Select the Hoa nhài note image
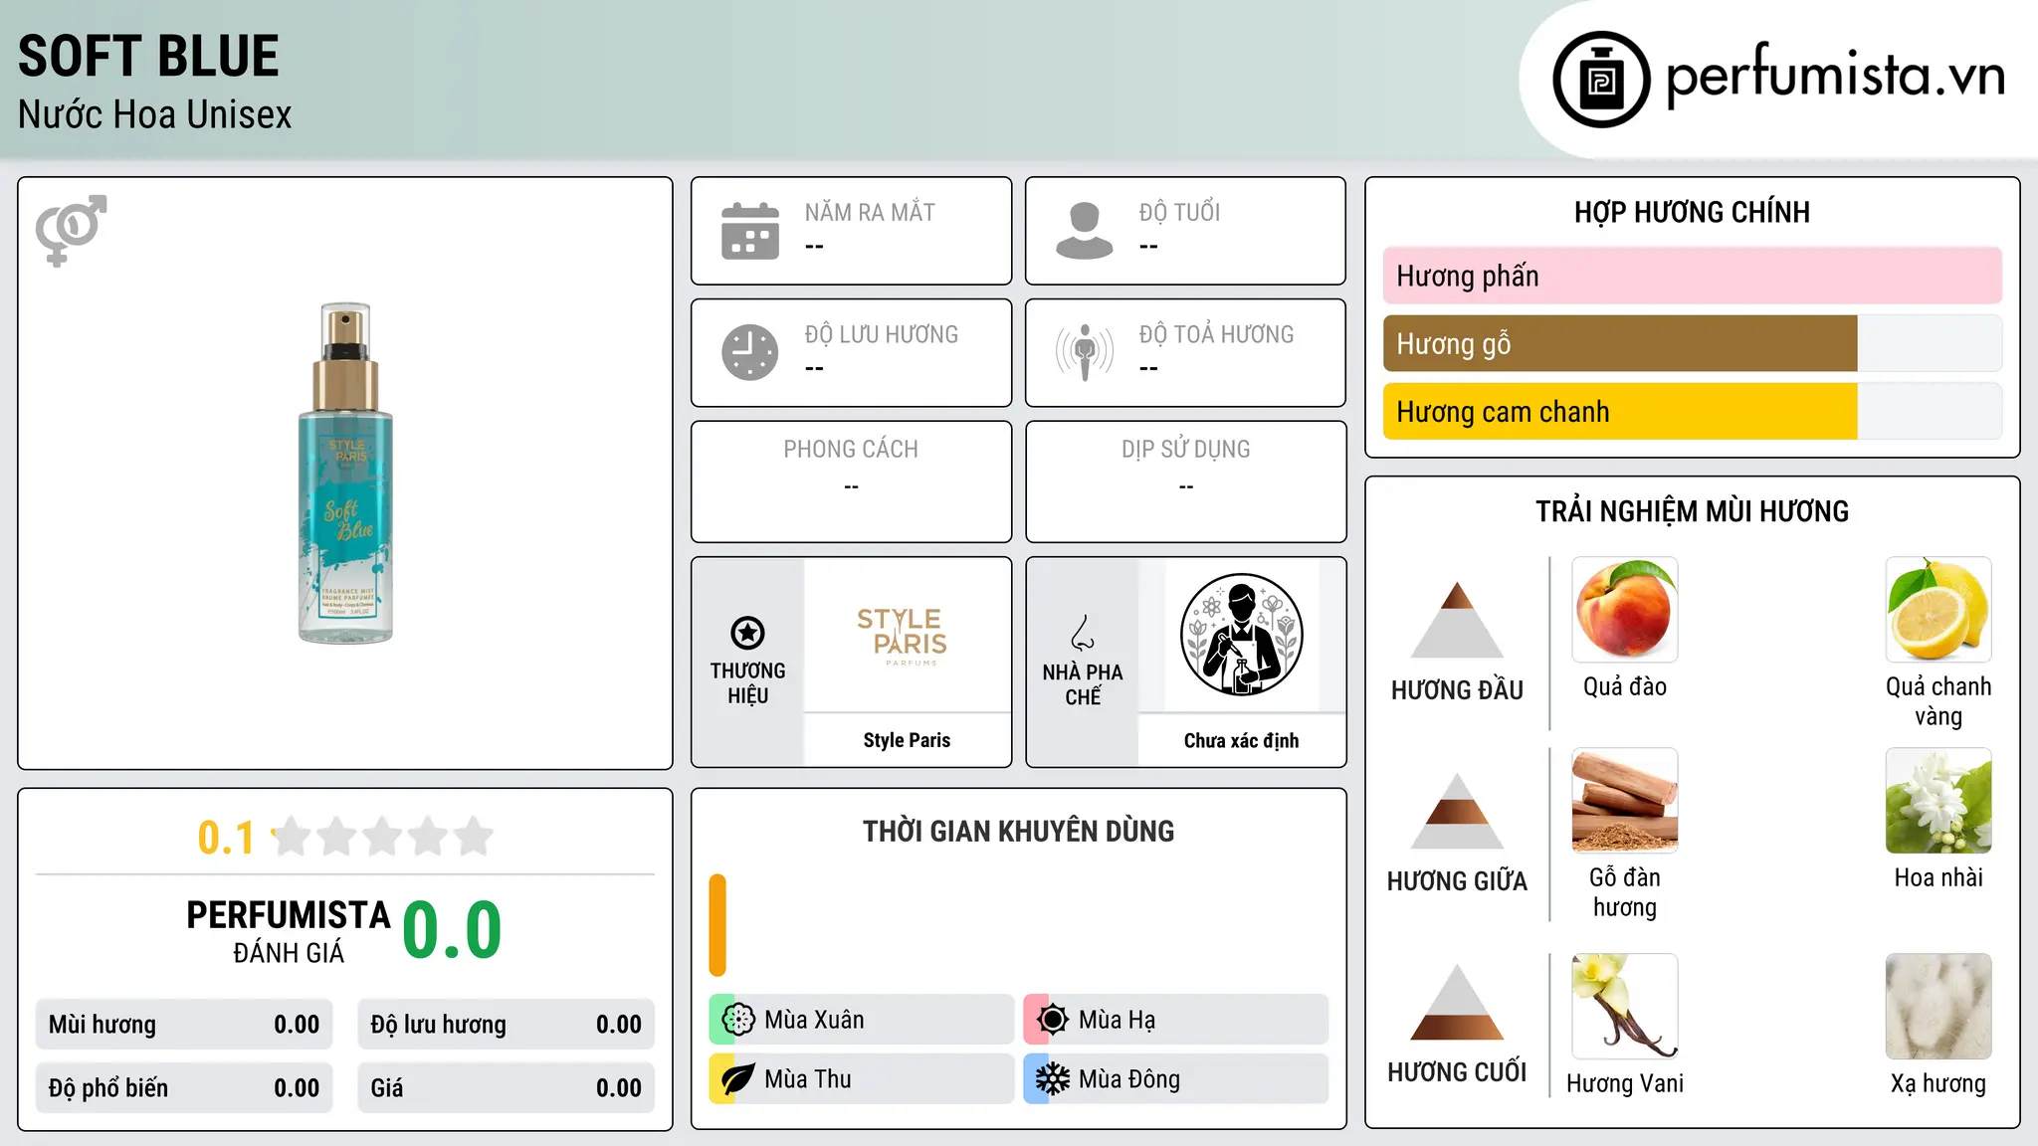Image resolution: width=2038 pixels, height=1146 pixels. pyautogui.click(x=1938, y=801)
